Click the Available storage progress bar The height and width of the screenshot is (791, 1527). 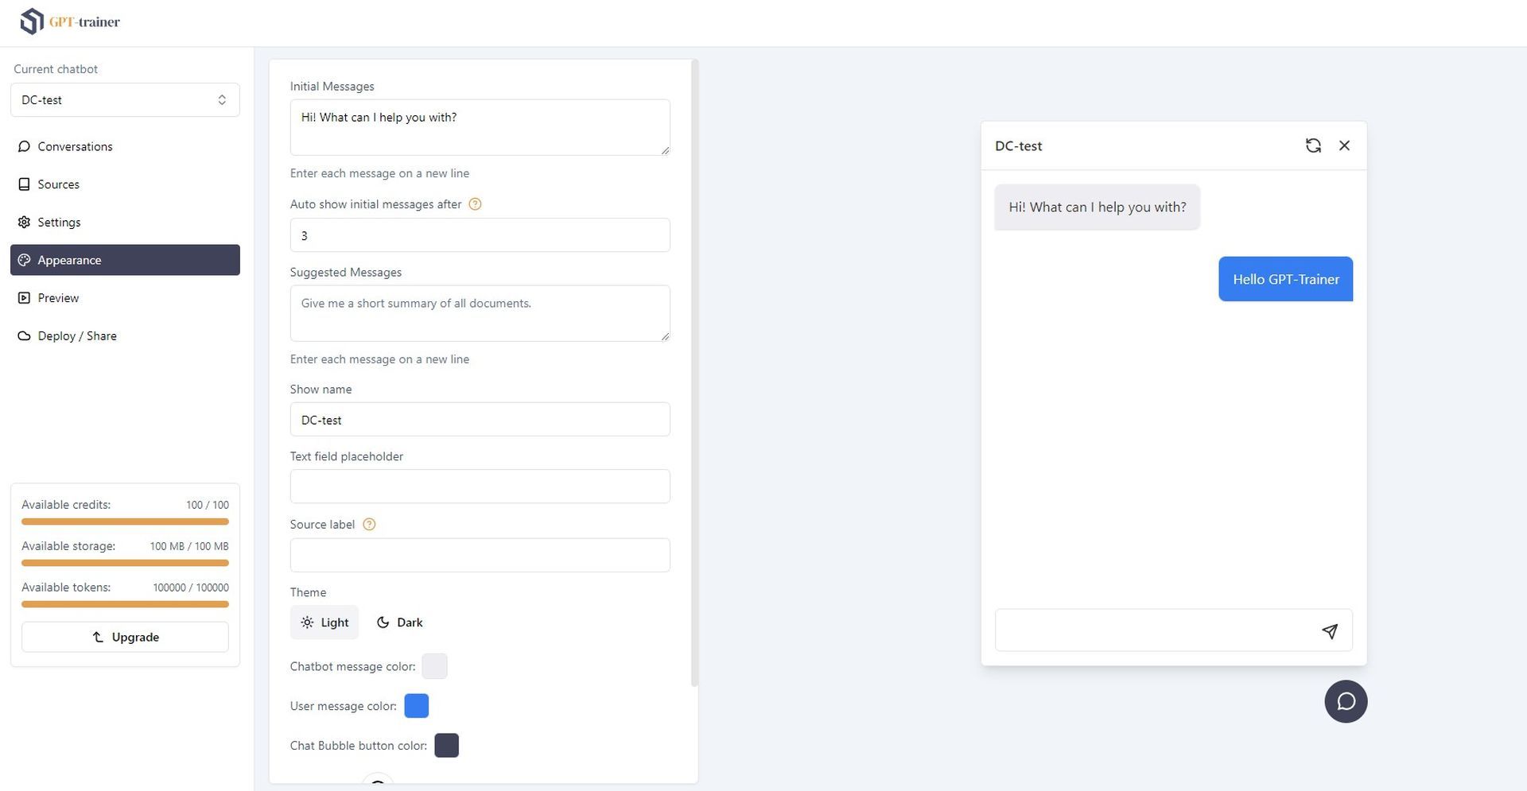point(125,563)
